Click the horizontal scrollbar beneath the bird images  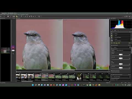tap(58, 70)
